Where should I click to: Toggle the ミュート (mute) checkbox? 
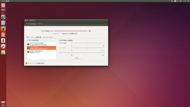(x=53, y=34)
